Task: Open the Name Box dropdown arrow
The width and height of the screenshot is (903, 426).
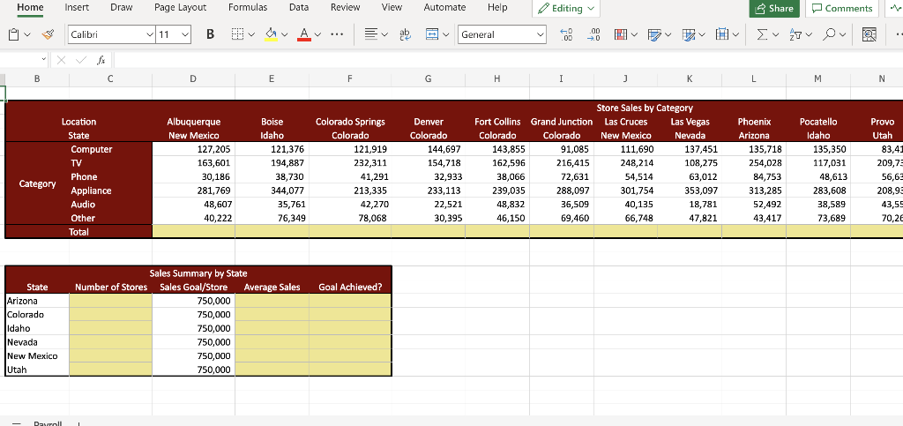Action: tap(44, 60)
